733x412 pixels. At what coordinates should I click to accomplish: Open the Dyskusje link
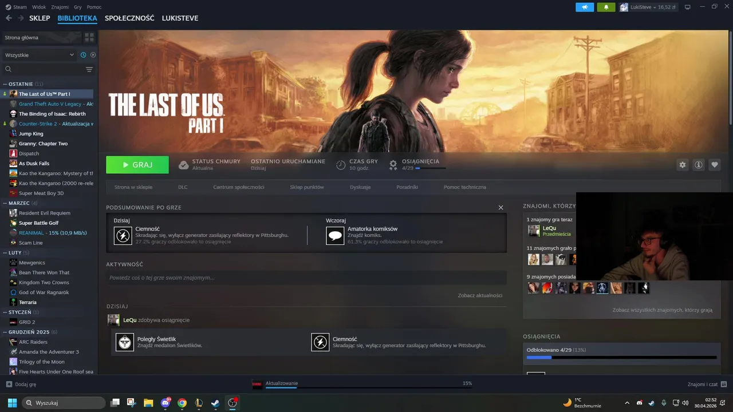pyautogui.click(x=360, y=187)
